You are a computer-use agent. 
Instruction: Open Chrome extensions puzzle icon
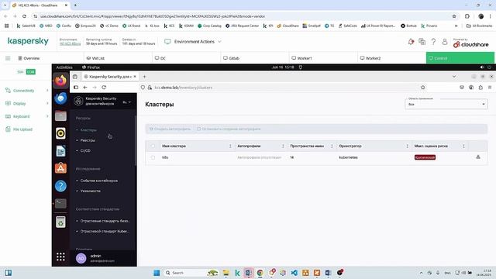[x=467, y=16]
